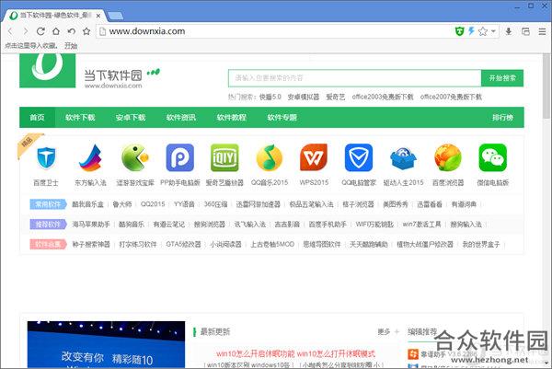Click the green security shield icon
This screenshot has width=552, height=369.
459,31
